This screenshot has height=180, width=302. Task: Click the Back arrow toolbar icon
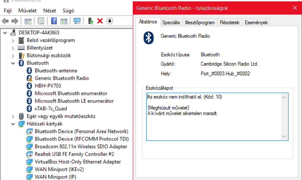click(x=5, y=21)
